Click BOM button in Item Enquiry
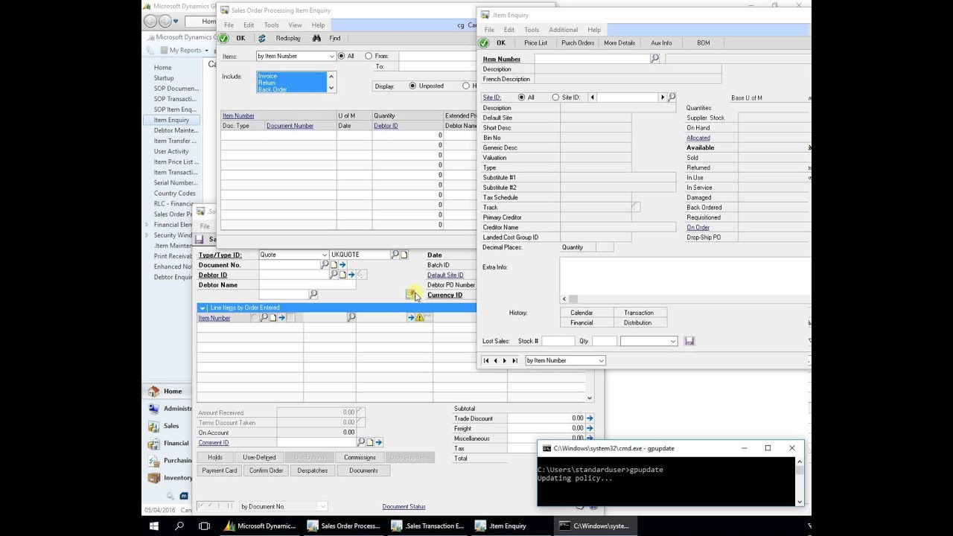 703,43
